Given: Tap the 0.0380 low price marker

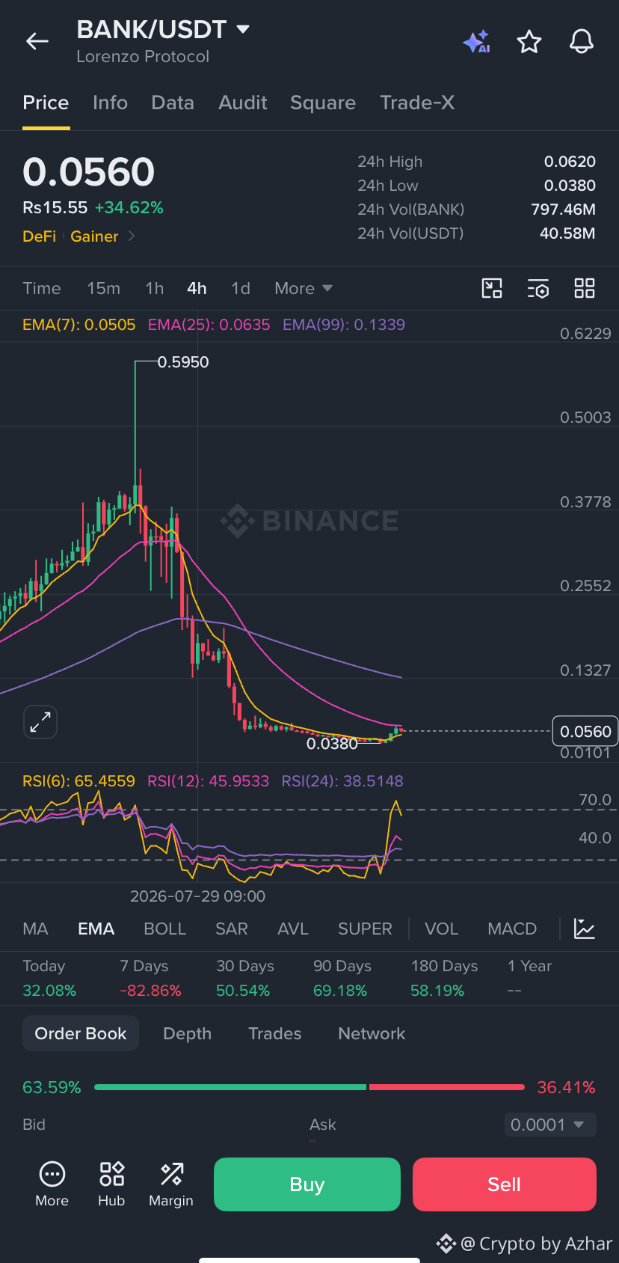Looking at the screenshot, I should coord(332,744).
